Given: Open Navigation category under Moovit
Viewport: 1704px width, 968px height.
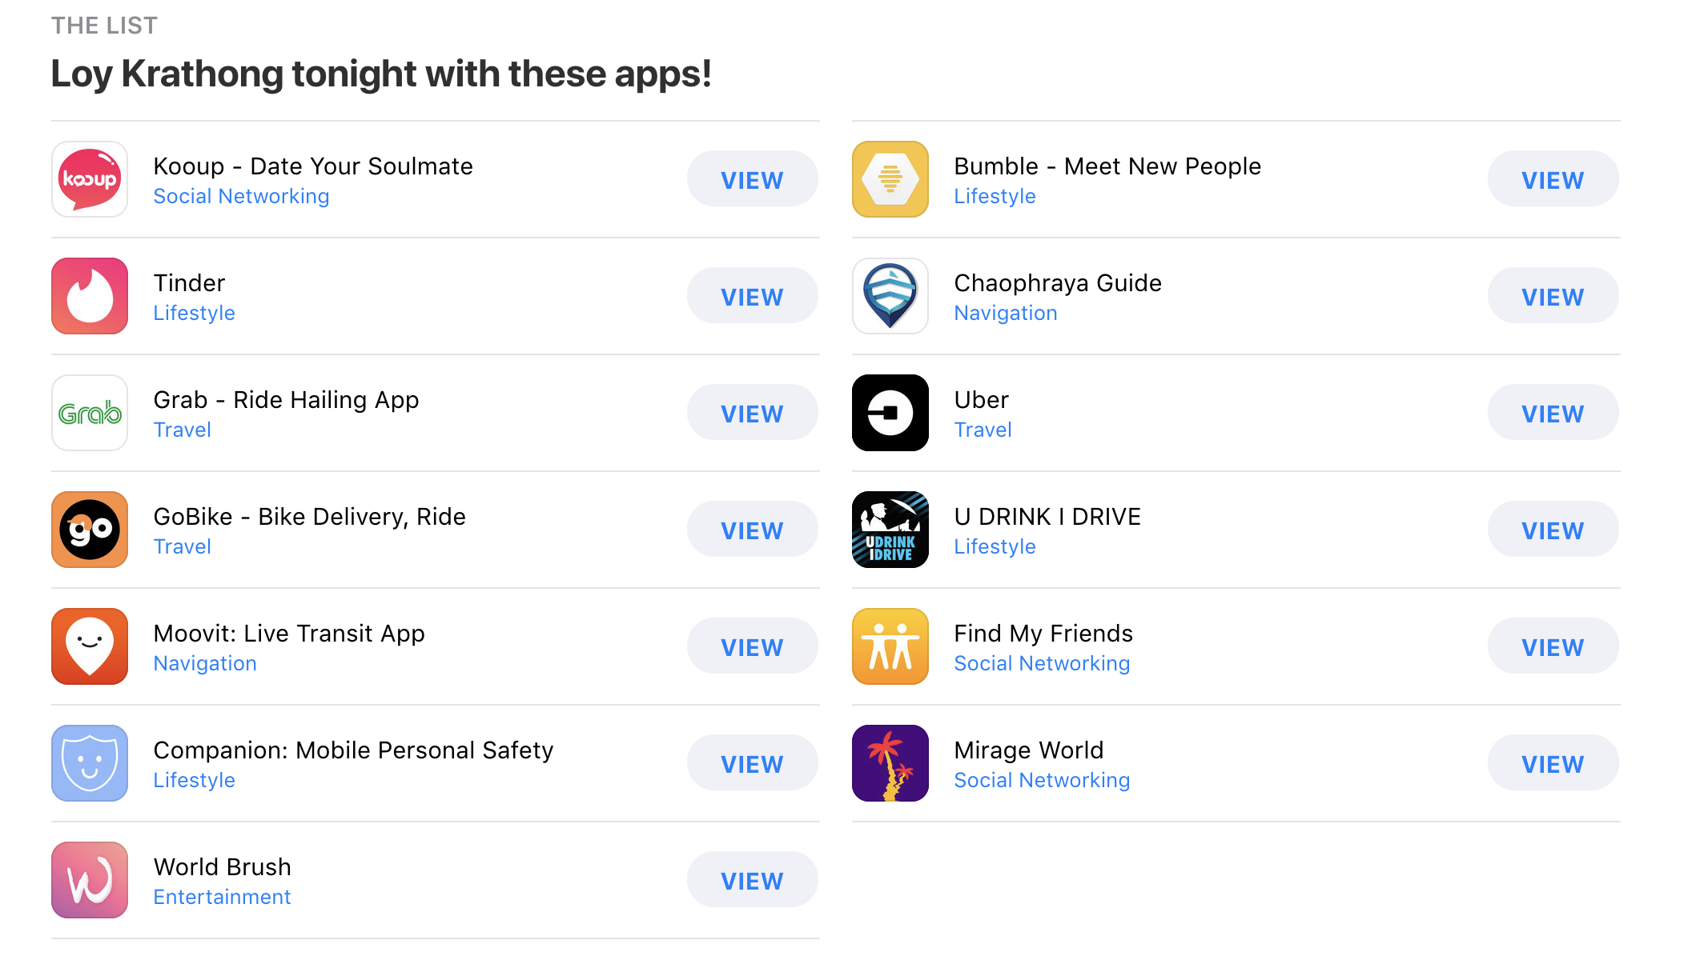Looking at the screenshot, I should (205, 664).
